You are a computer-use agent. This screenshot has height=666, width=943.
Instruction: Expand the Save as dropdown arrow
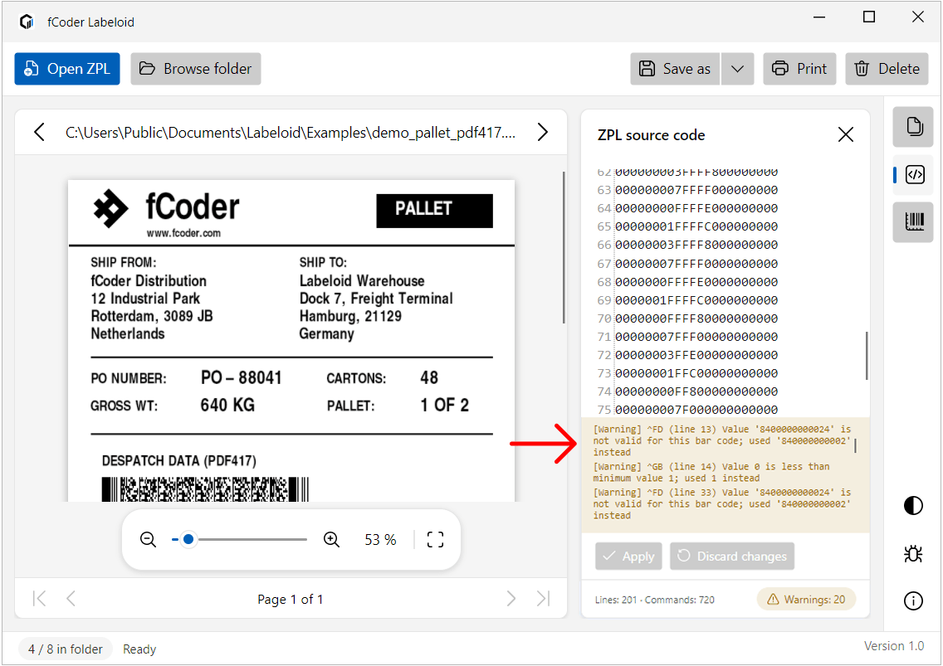click(x=738, y=69)
